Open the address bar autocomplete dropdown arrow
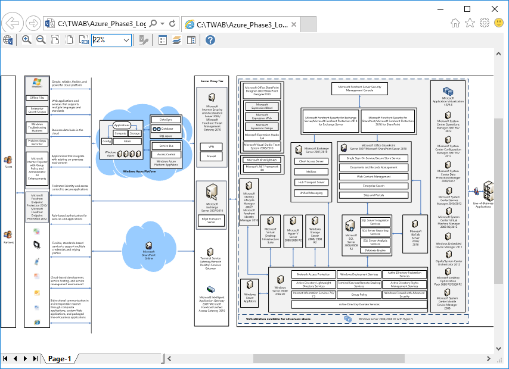 tap(163, 24)
